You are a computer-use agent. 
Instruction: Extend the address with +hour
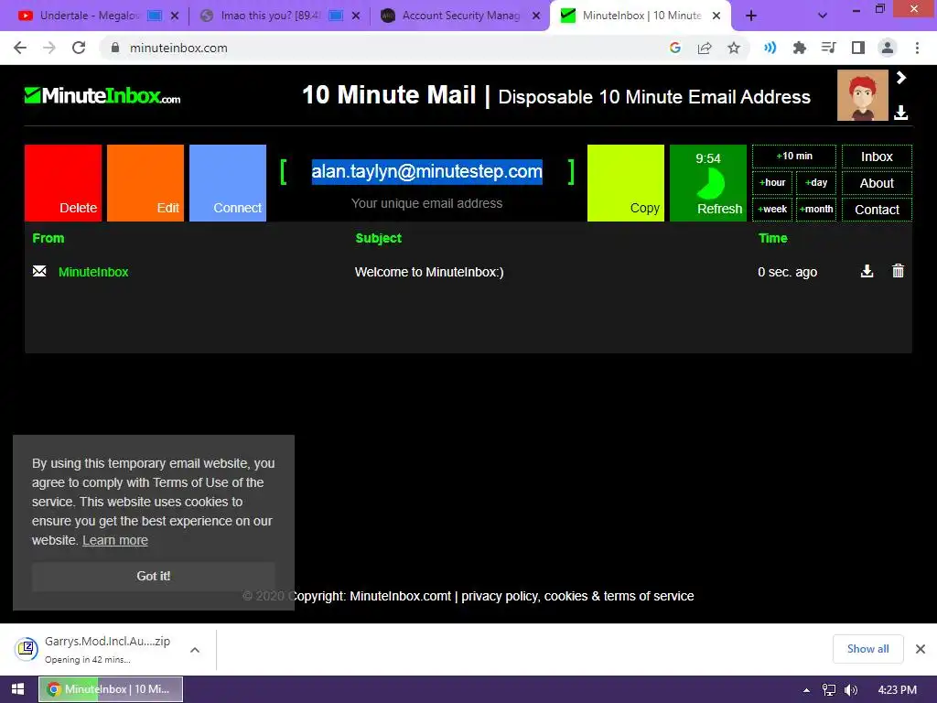(x=772, y=182)
